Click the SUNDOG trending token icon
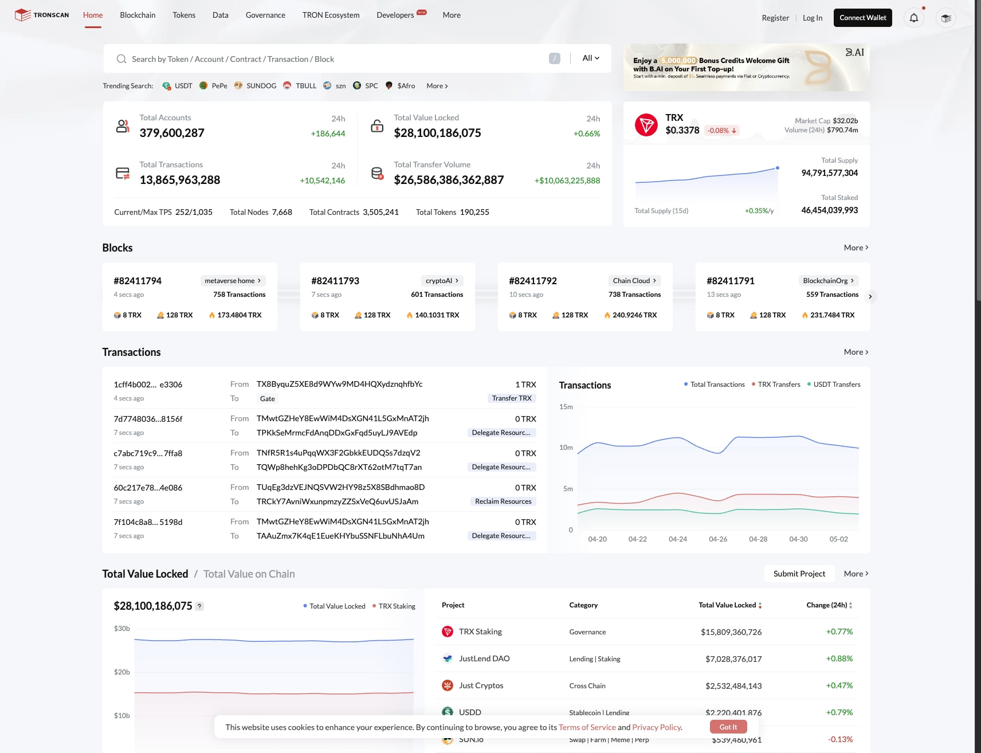This screenshot has width=981, height=753. pos(238,85)
